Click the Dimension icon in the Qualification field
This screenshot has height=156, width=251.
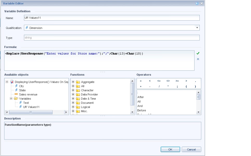tap(26, 27)
